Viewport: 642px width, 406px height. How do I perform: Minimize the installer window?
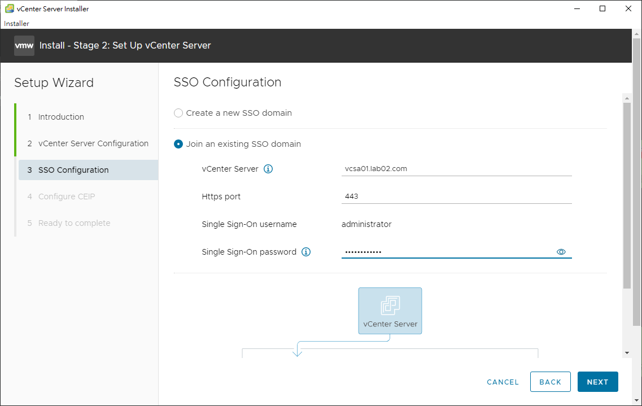point(577,8)
